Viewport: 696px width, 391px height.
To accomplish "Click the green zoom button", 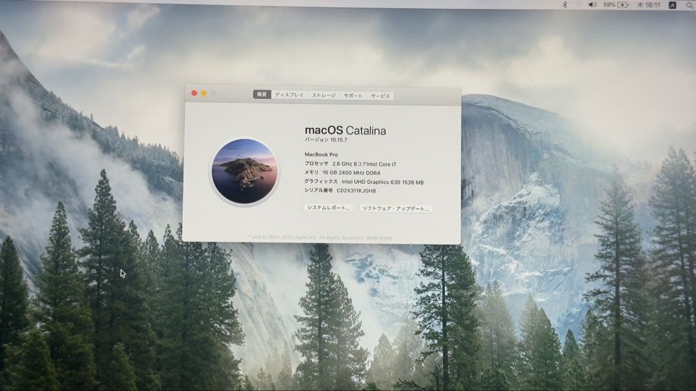I will [x=212, y=93].
